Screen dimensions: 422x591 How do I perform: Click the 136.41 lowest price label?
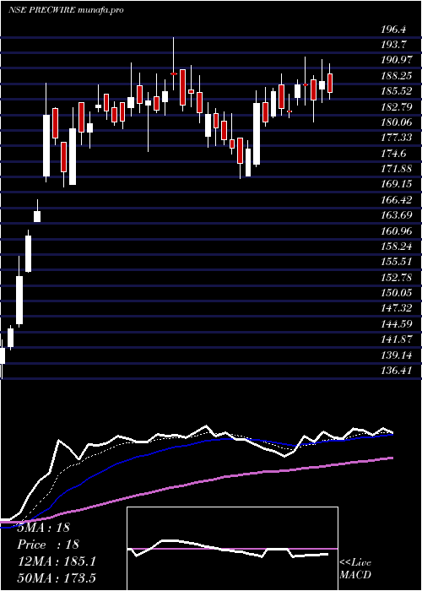pos(395,371)
